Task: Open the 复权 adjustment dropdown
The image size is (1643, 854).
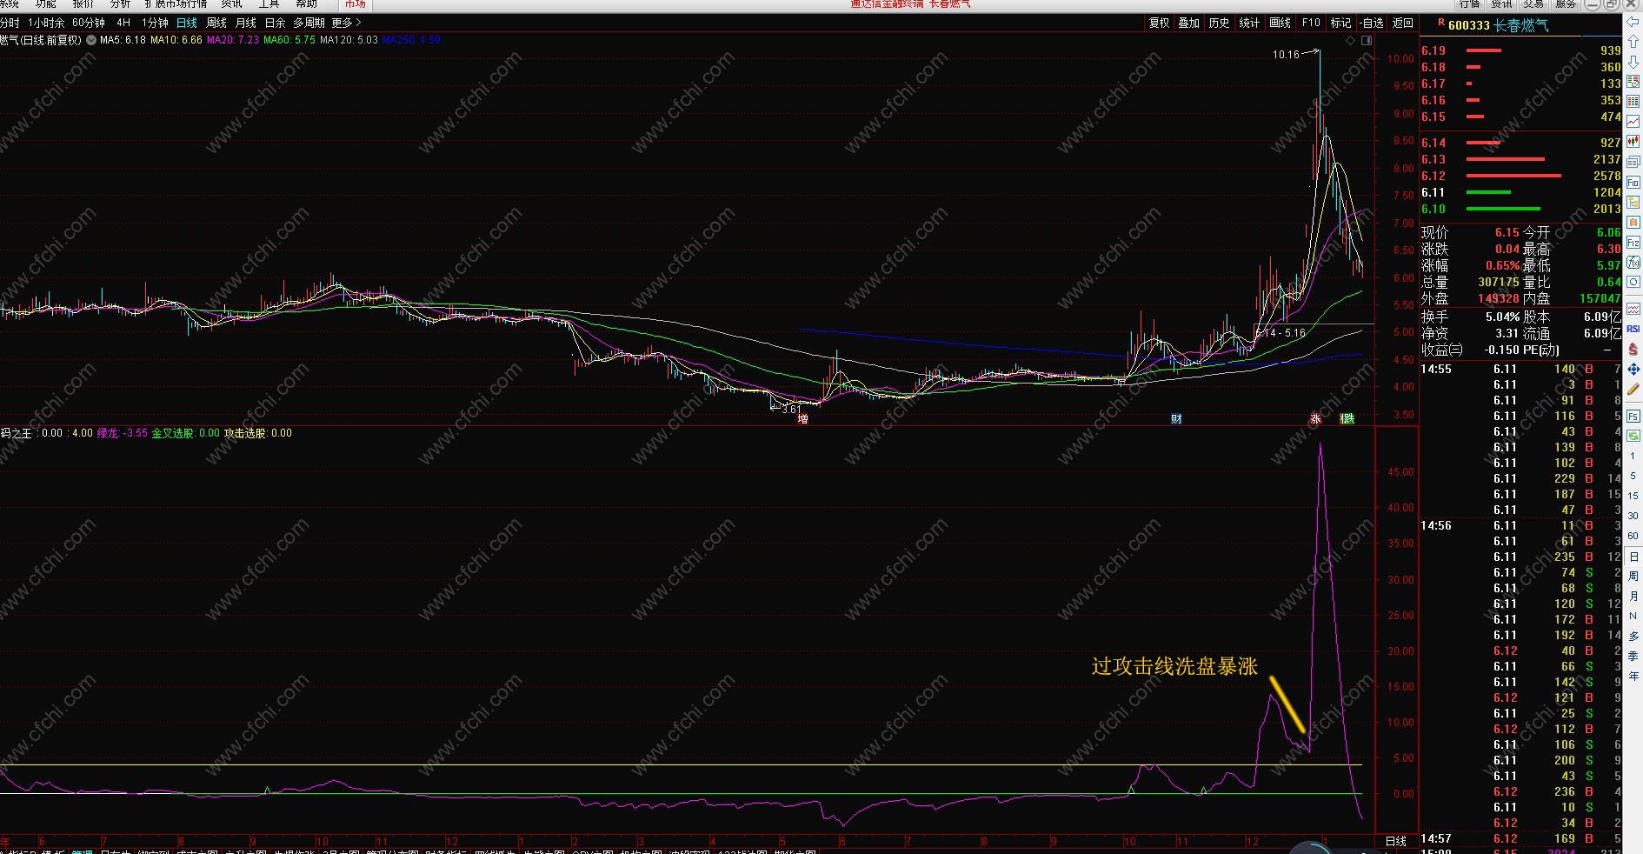Action: pyautogui.click(x=1160, y=23)
